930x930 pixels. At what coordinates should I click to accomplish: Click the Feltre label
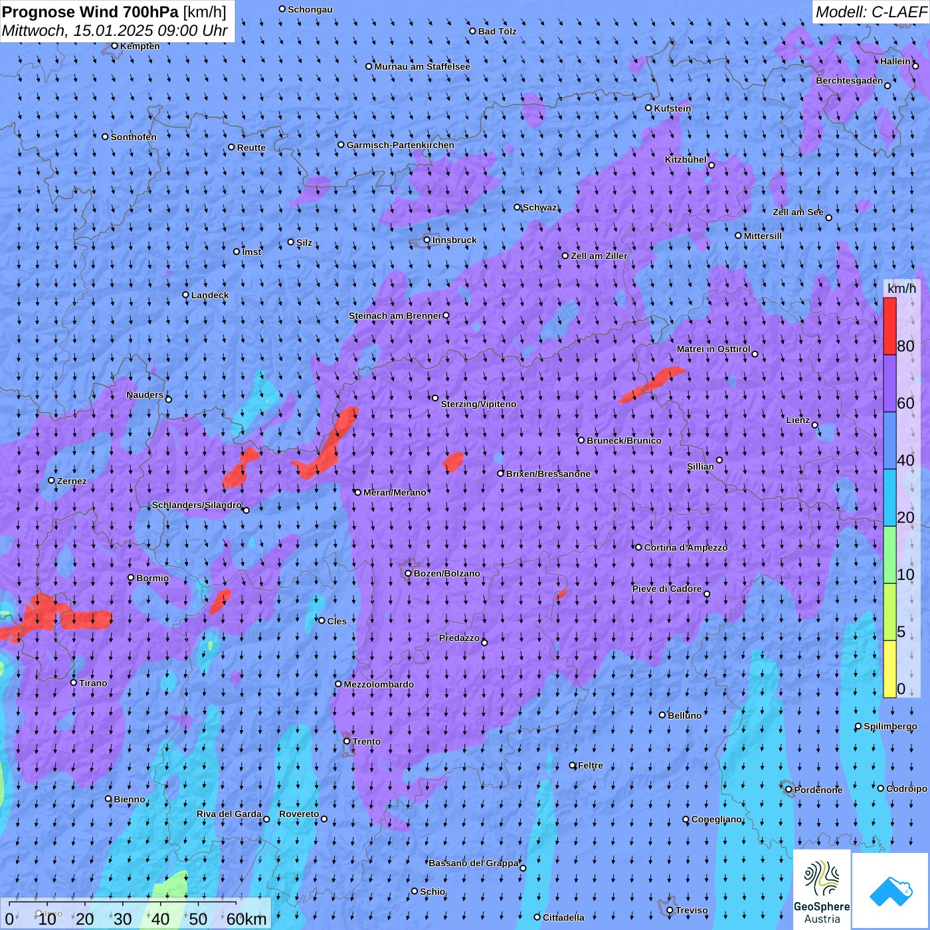591,765
